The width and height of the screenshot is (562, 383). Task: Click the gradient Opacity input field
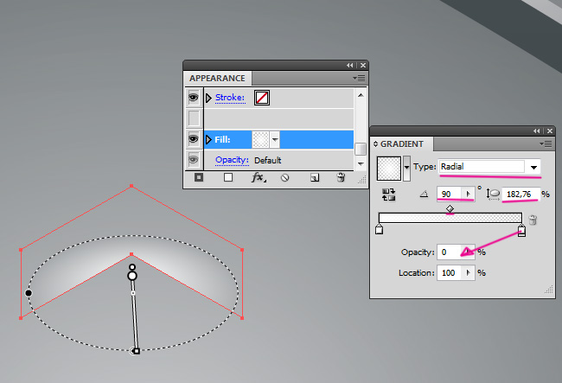pos(450,252)
